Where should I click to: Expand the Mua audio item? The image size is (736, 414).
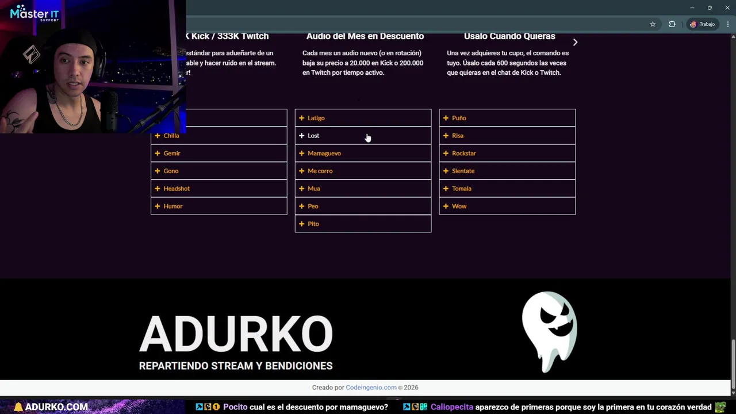click(x=363, y=189)
